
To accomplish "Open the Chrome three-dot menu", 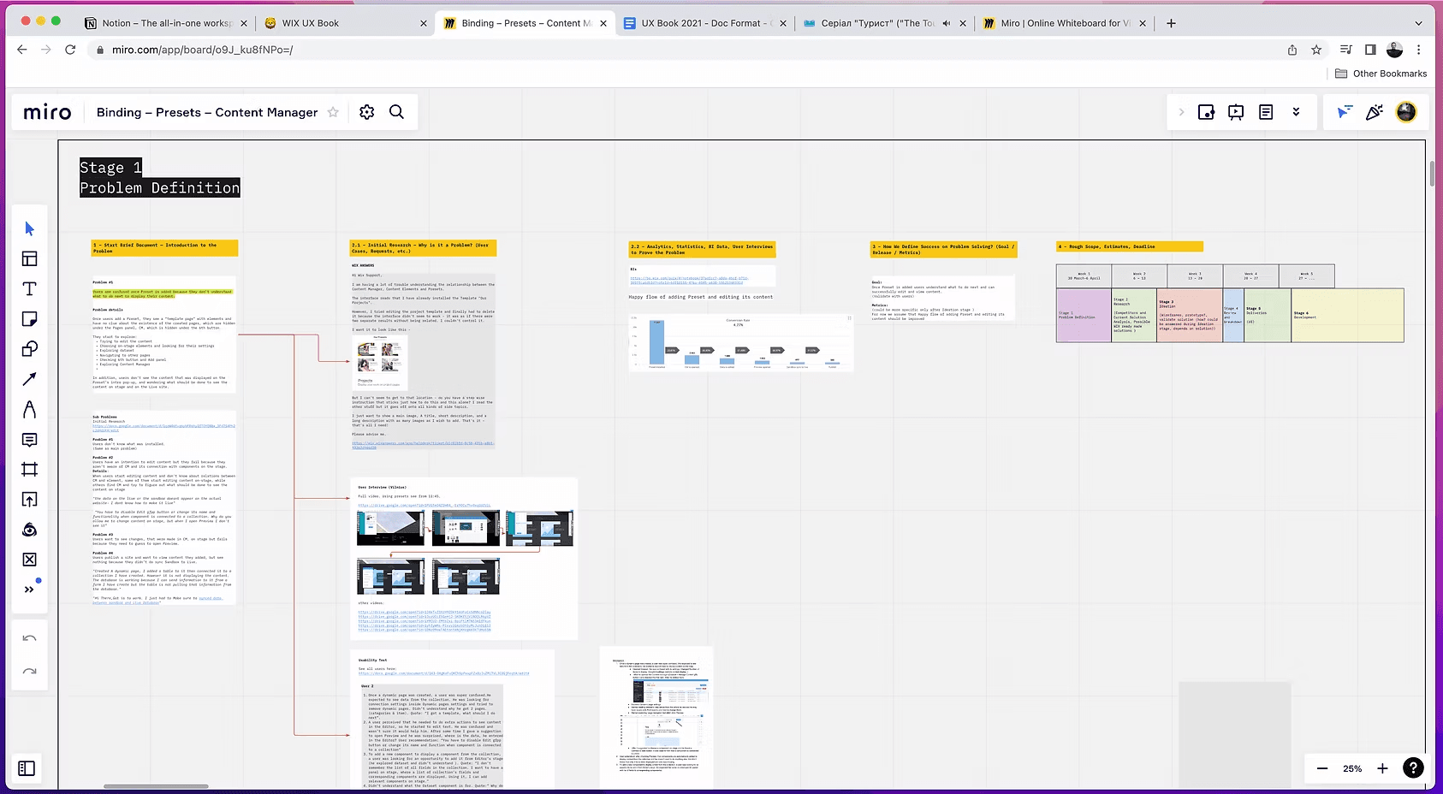I will (x=1418, y=50).
